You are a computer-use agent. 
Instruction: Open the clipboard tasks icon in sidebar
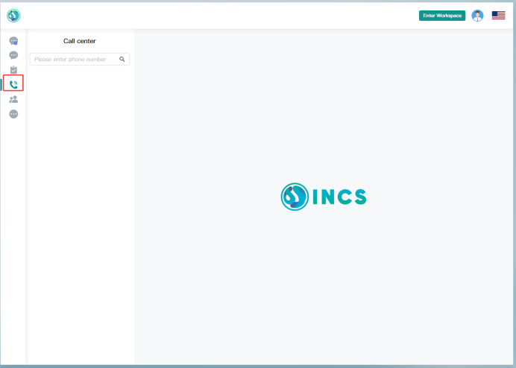click(13, 69)
